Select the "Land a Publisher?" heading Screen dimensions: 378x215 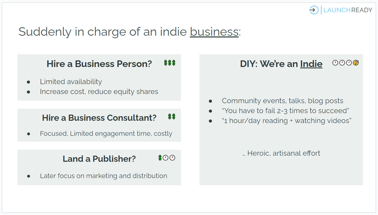click(99, 159)
